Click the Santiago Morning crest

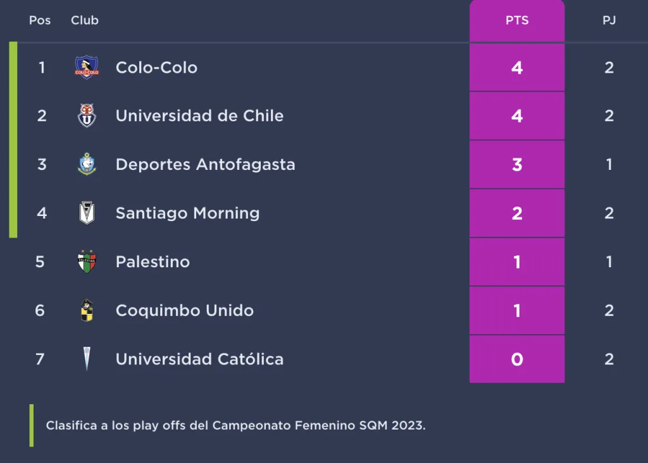point(87,213)
